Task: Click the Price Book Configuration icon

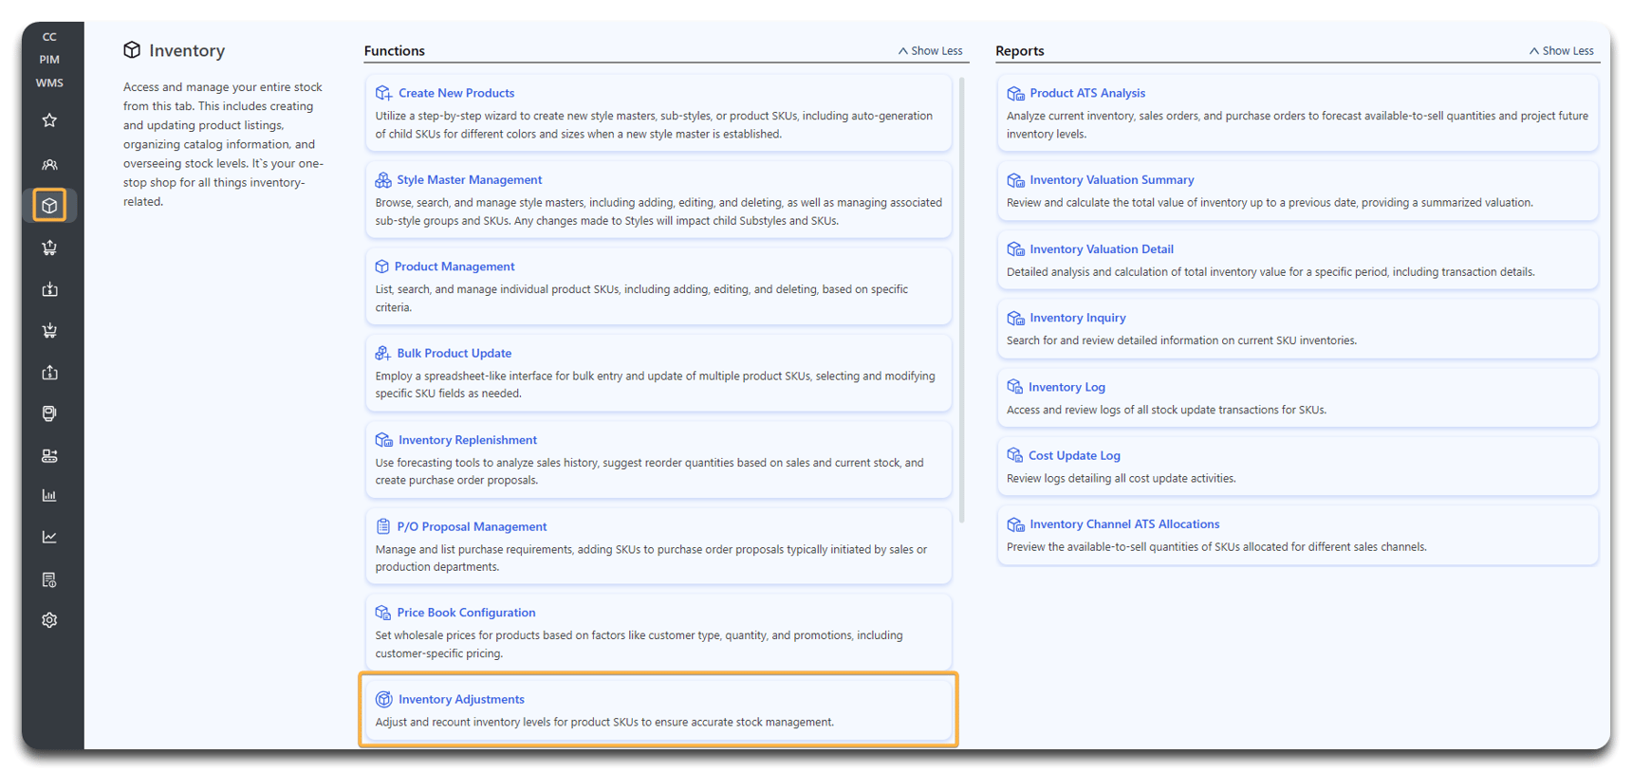Action: [383, 613]
